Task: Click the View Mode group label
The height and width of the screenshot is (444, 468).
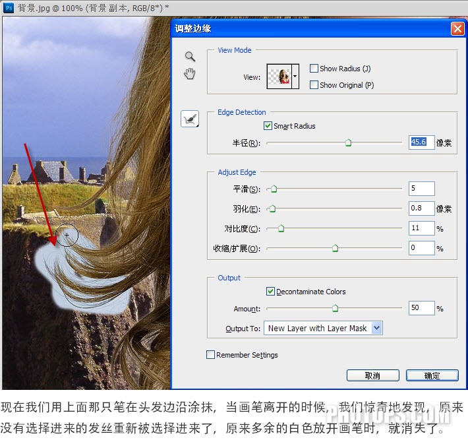Action: pyautogui.click(x=234, y=50)
